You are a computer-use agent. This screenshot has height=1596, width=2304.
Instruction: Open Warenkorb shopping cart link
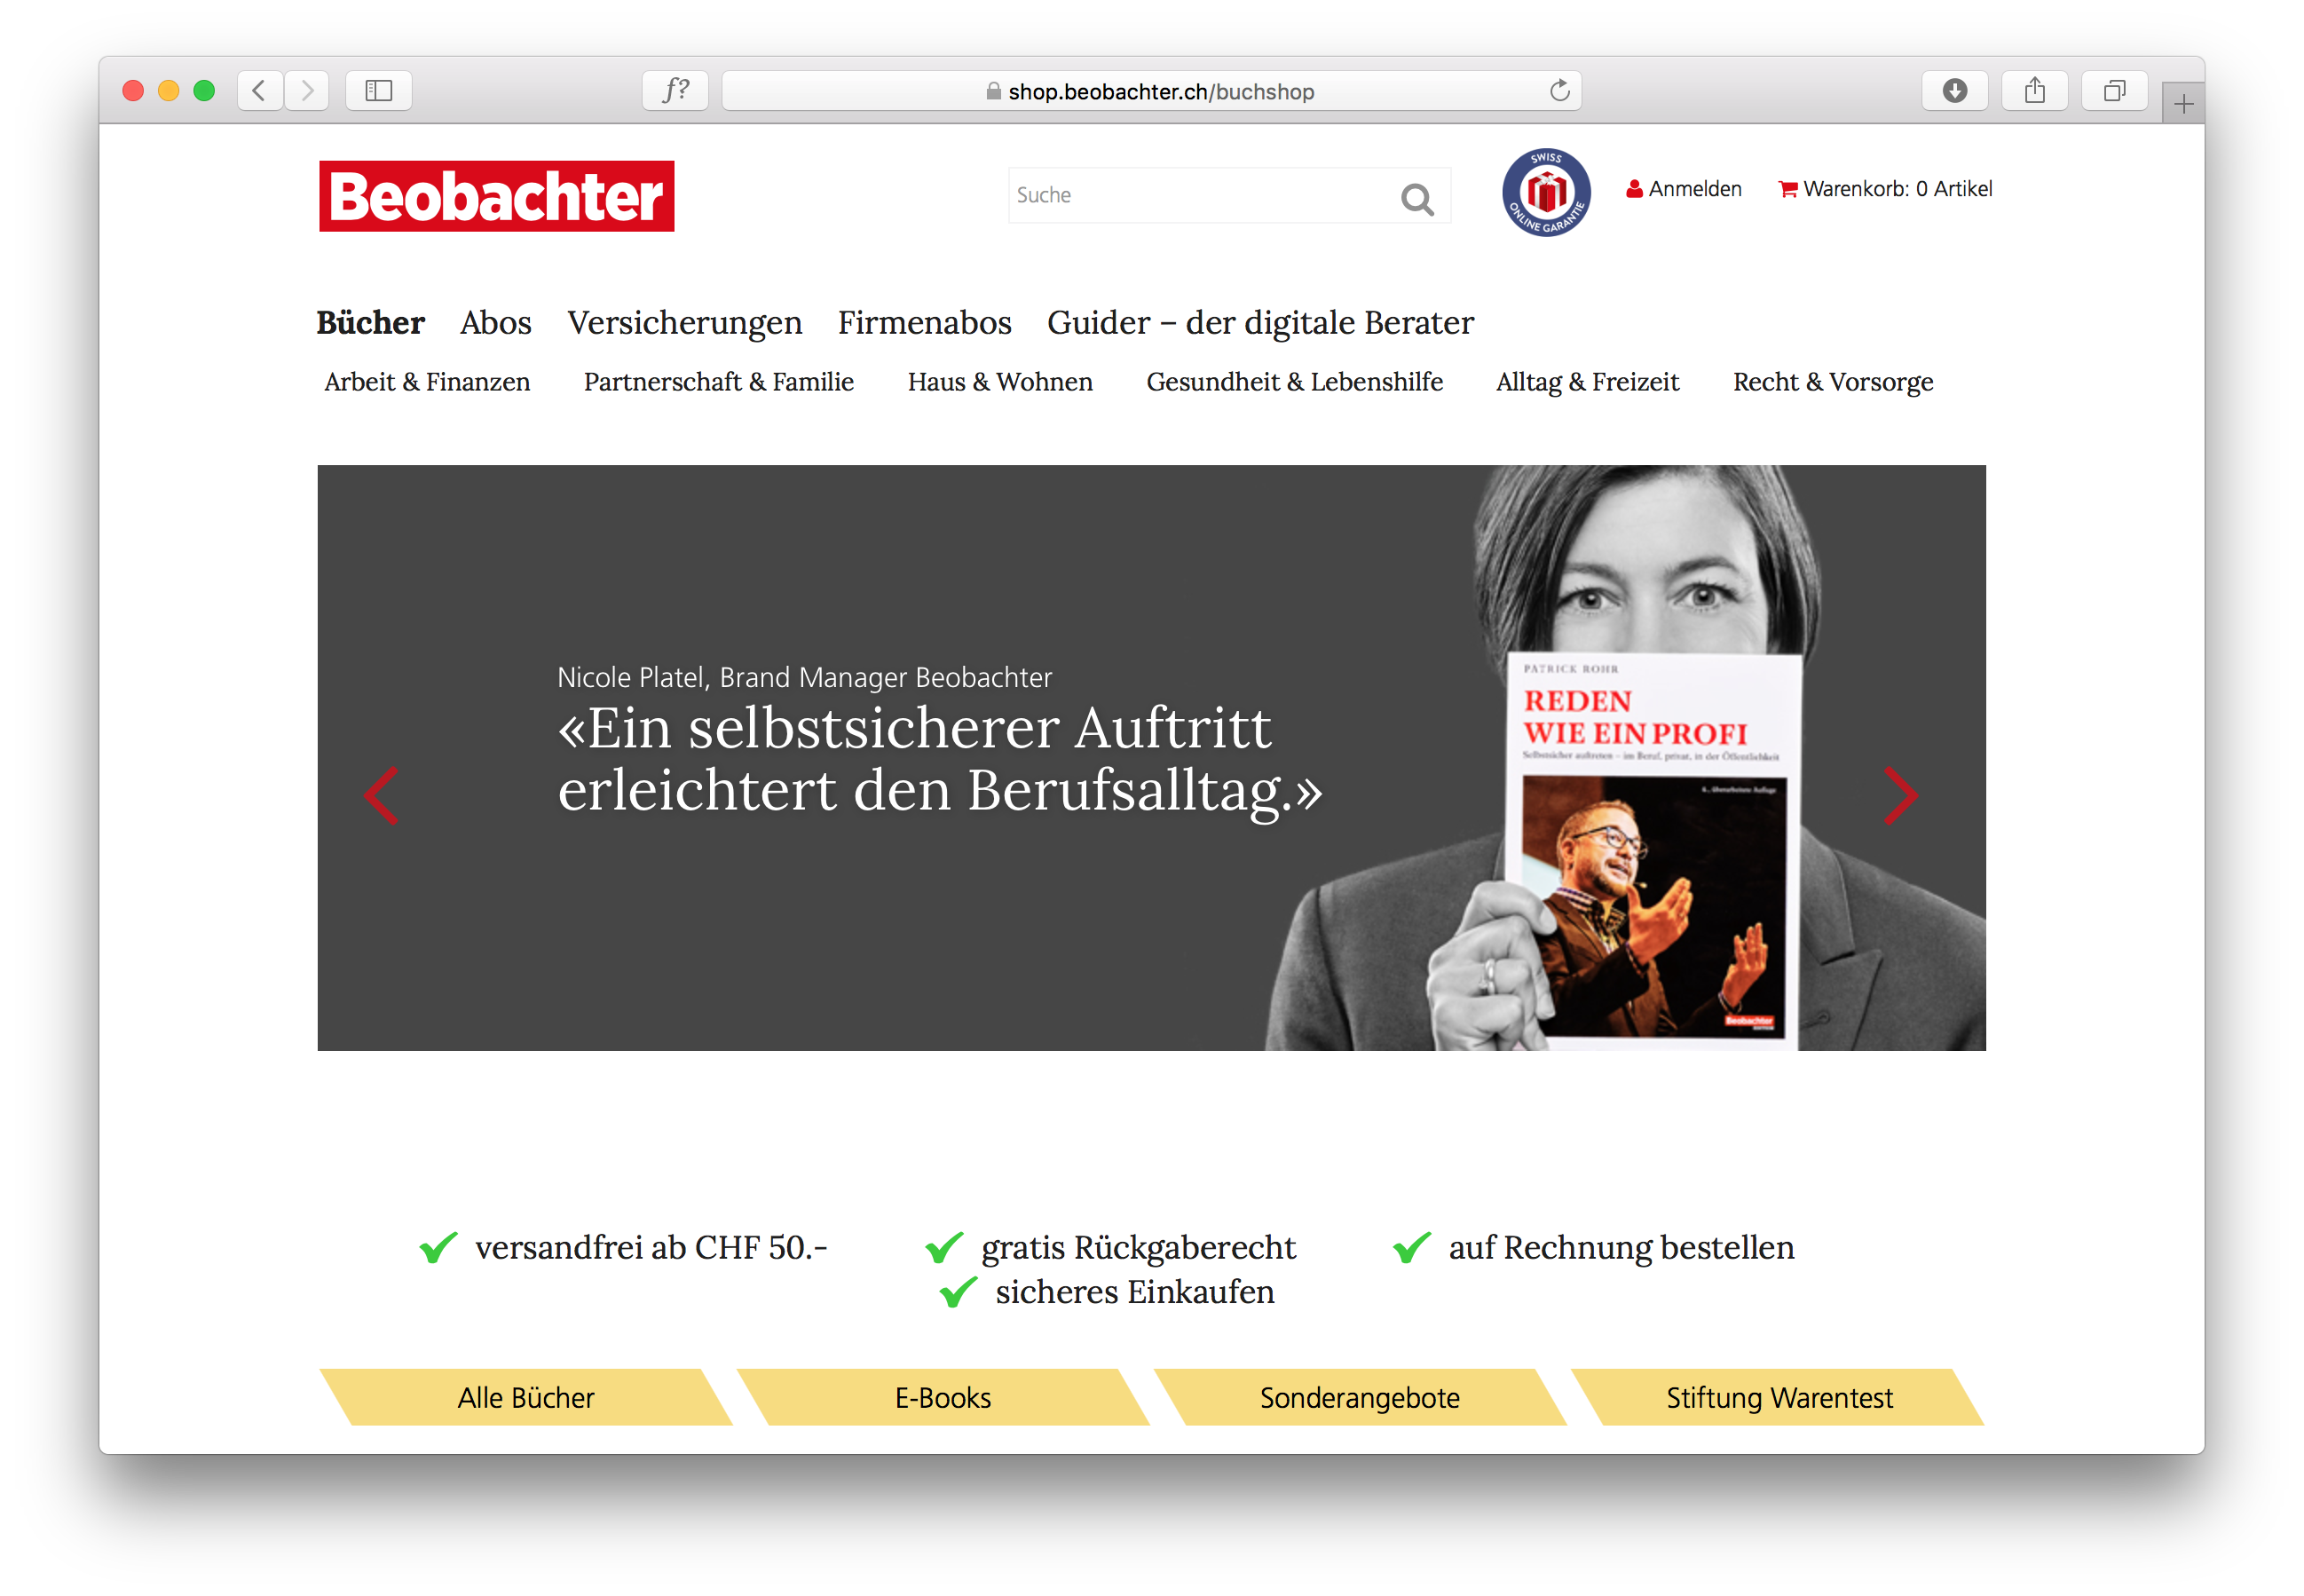coord(1885,189)
